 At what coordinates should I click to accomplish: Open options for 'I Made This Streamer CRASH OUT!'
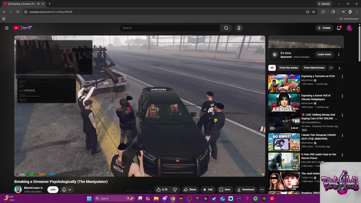[342, 136]
